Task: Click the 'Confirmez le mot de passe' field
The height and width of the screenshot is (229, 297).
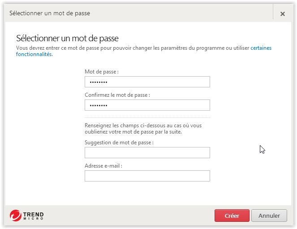Action: pos(147,105)
